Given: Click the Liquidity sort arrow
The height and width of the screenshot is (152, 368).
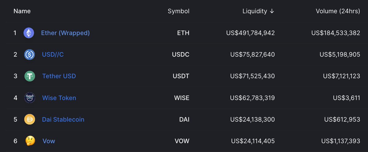Looking at the screenshot, I should 272,11.
